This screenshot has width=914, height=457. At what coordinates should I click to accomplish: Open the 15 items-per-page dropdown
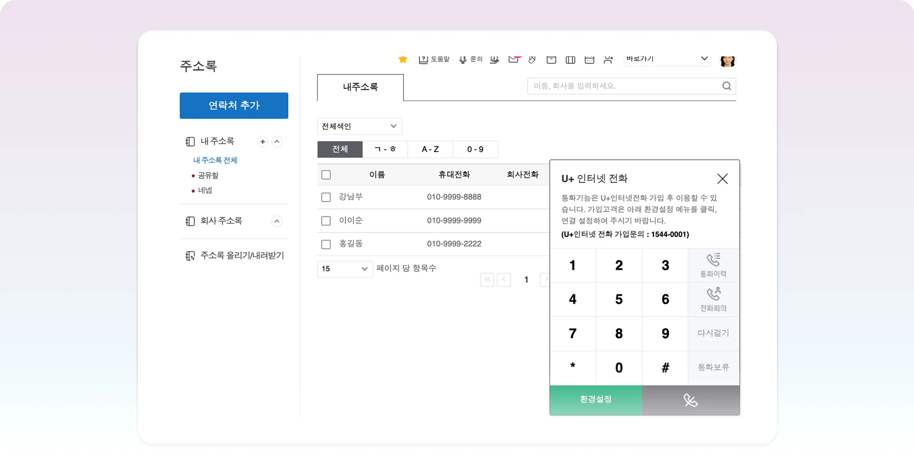pyautogui.click(x=345, y=269)
